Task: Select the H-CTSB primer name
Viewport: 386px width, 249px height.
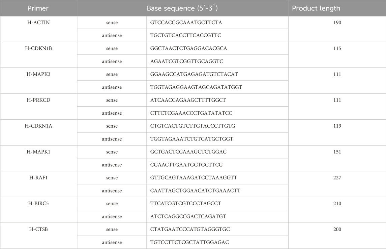Action: tap(38, 230)
